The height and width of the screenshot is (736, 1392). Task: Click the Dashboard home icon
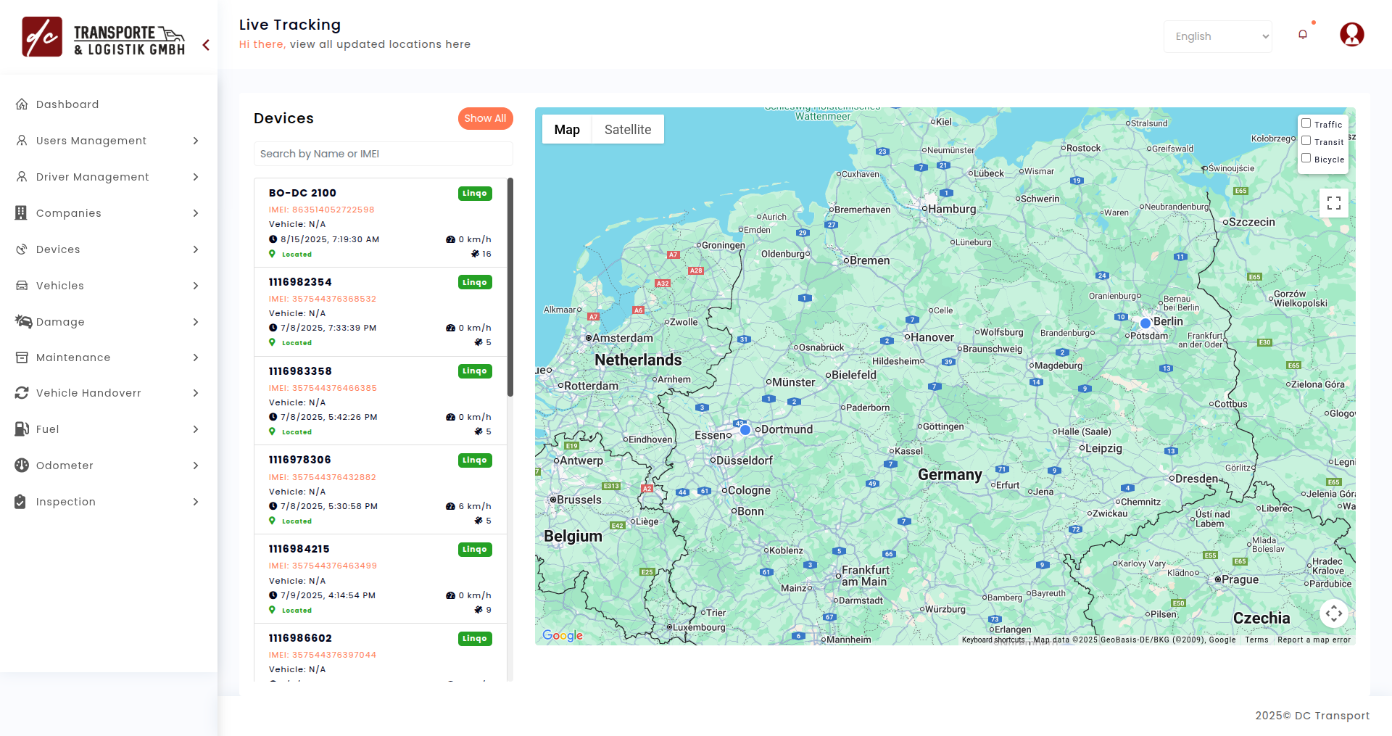[x=22, y=104]
